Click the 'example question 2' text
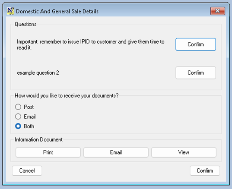Screen dimensions: 232x189 click(38, 72)
